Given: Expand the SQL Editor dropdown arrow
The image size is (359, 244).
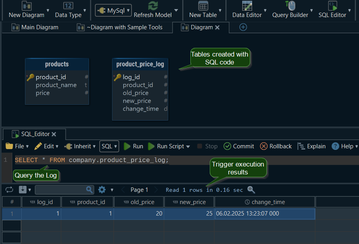Looking at the screenshot, I should [x=350, y=10].
